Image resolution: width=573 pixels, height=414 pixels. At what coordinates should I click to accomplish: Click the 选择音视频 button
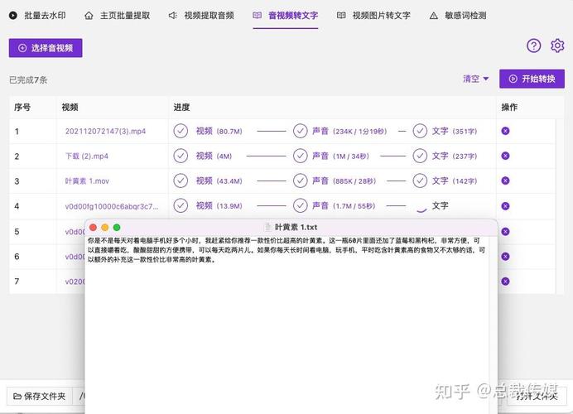[x=46, y=48]
